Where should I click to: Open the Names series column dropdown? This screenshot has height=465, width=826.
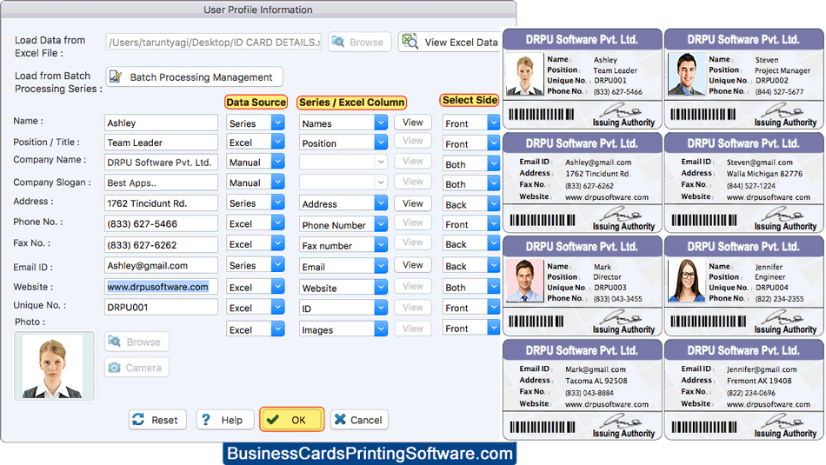click(343, 123)
